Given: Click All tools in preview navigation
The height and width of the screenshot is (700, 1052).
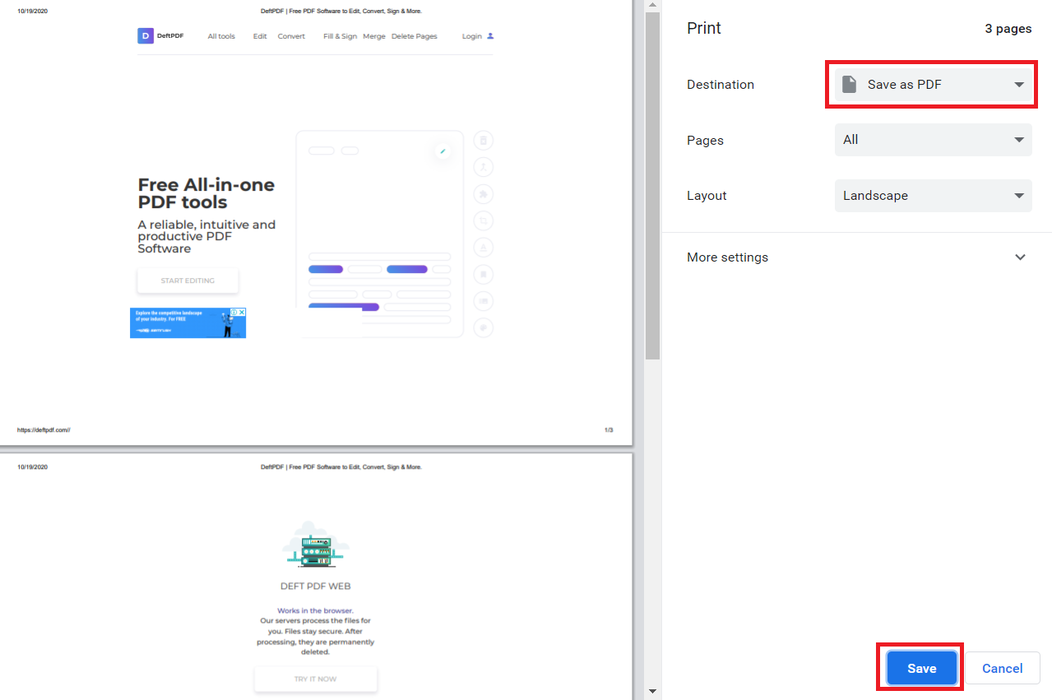Looking at the screenshot, I should point(221,36).
